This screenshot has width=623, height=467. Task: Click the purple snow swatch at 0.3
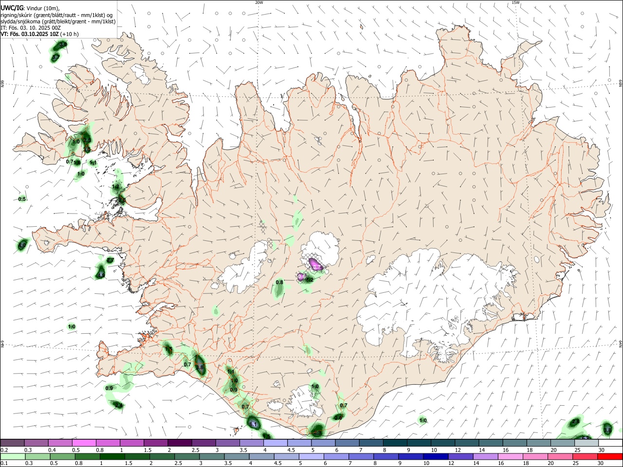click(x=36, y=443)
